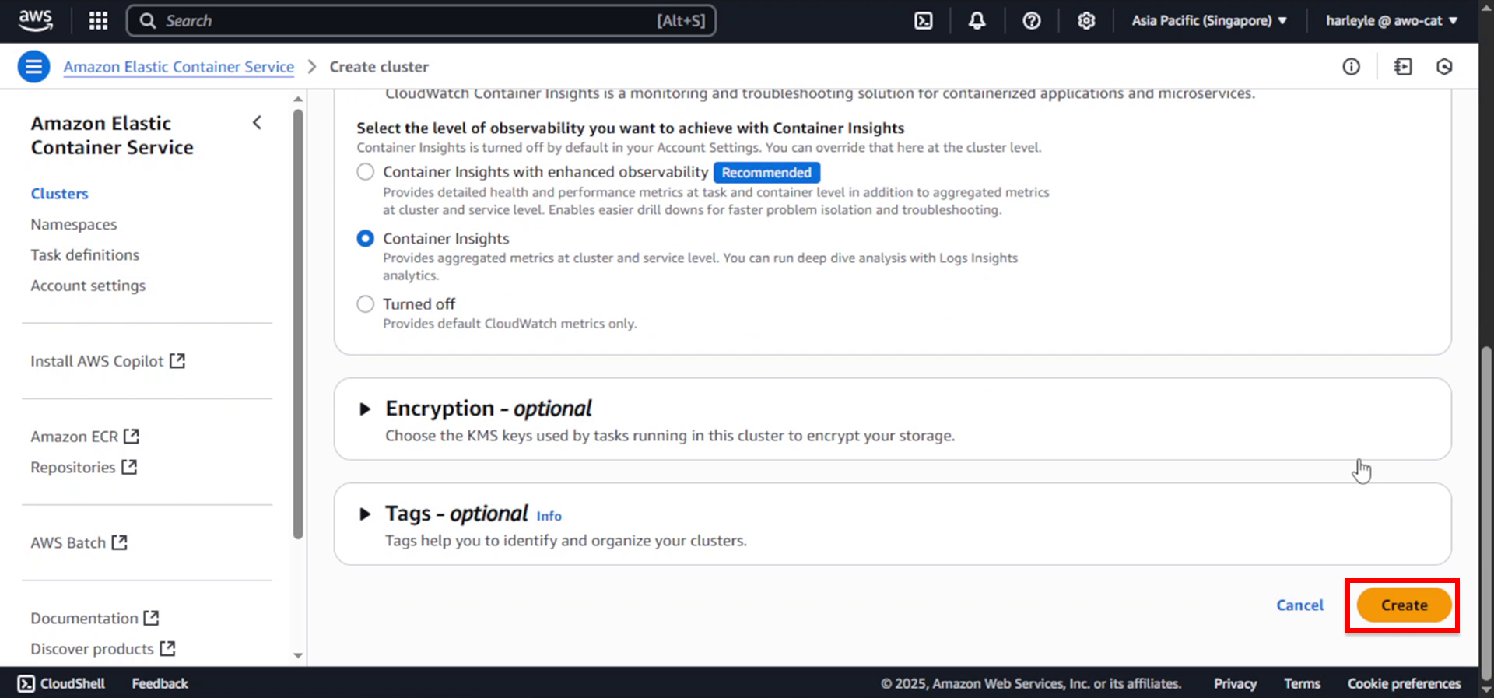Viewport: 1494px width, 698px height.
Task: Open the Privacy footer link
Action: tap(1235, 683)
